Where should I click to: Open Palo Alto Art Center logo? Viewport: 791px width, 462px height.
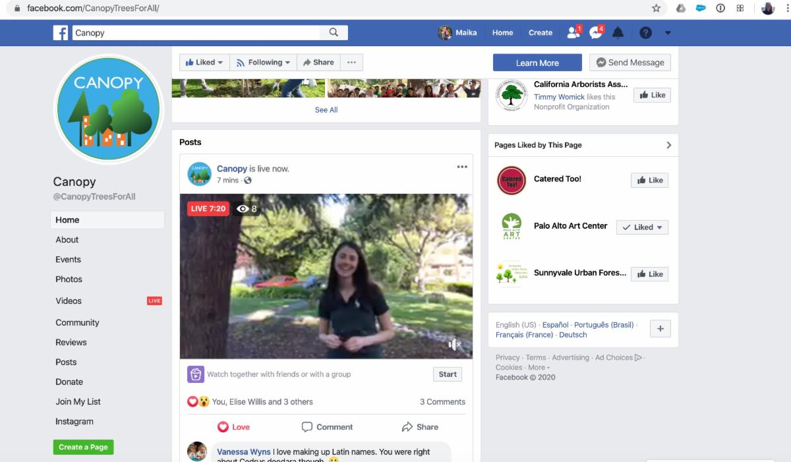click(512, 227)
